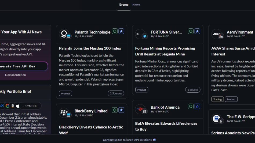Switch to the Events tab
The width and height of the screenshot is (255, 143).
click(124, 5)
